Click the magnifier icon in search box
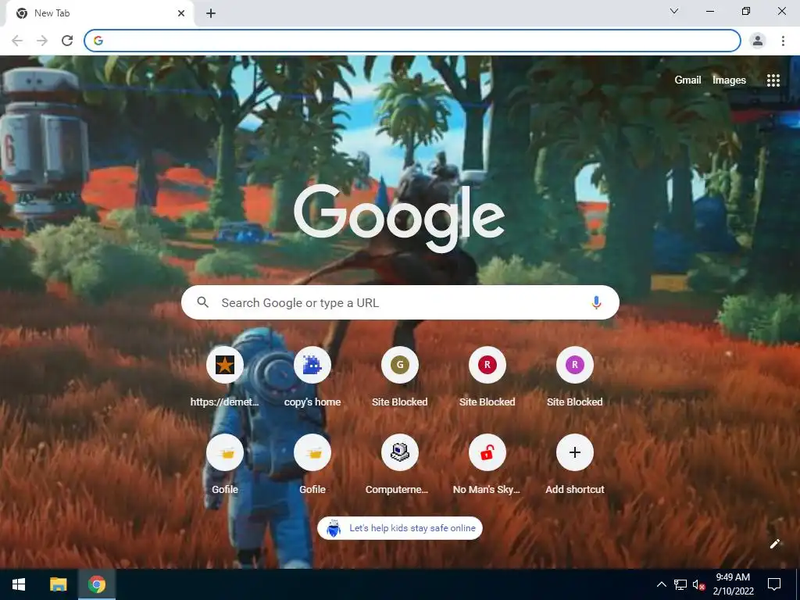800x600 pixels. point(202,302)
